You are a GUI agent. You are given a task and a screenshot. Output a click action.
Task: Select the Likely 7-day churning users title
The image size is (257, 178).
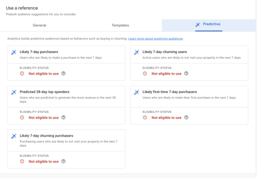click(165, 52)
